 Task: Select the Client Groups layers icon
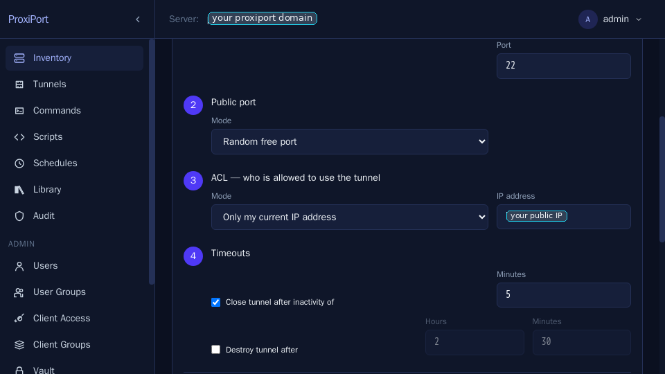19,345
